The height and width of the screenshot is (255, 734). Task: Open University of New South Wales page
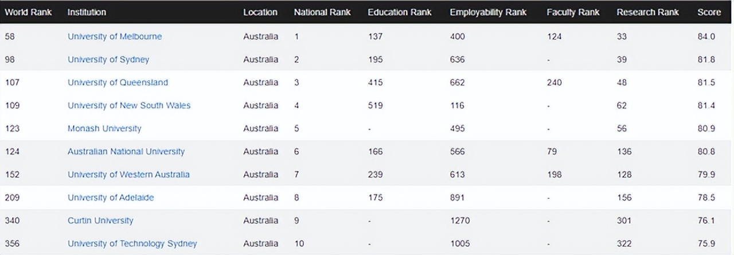point(129,105)
